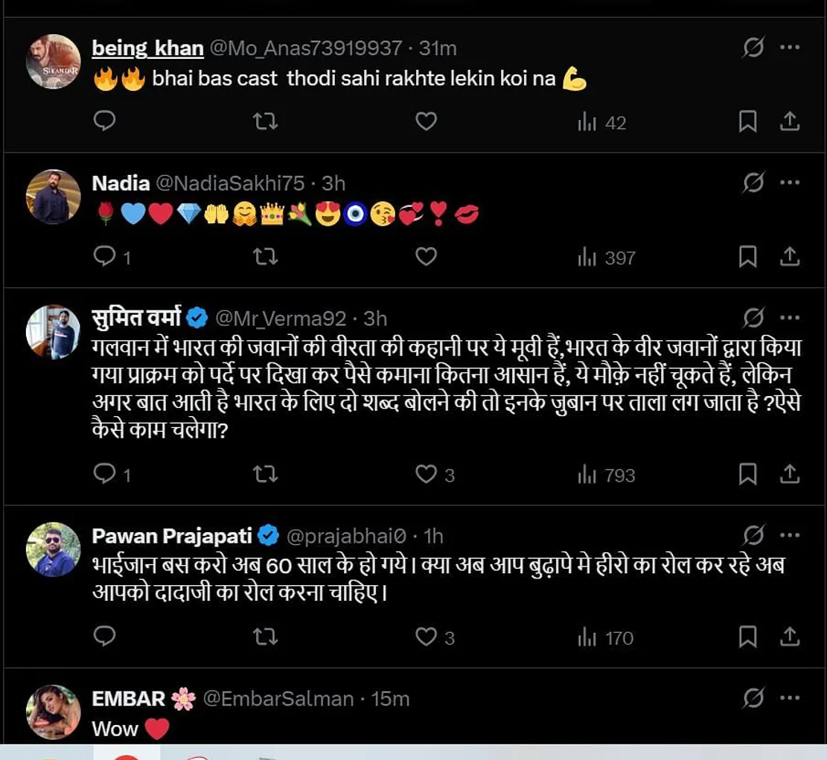
Task: Open more options on Pawan Prajapati's tweet
Action: [790, 535]
